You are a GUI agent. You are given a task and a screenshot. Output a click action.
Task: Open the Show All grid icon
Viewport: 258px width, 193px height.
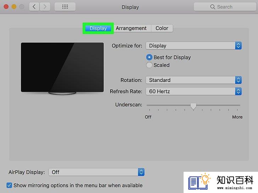[x=65, y=7]
